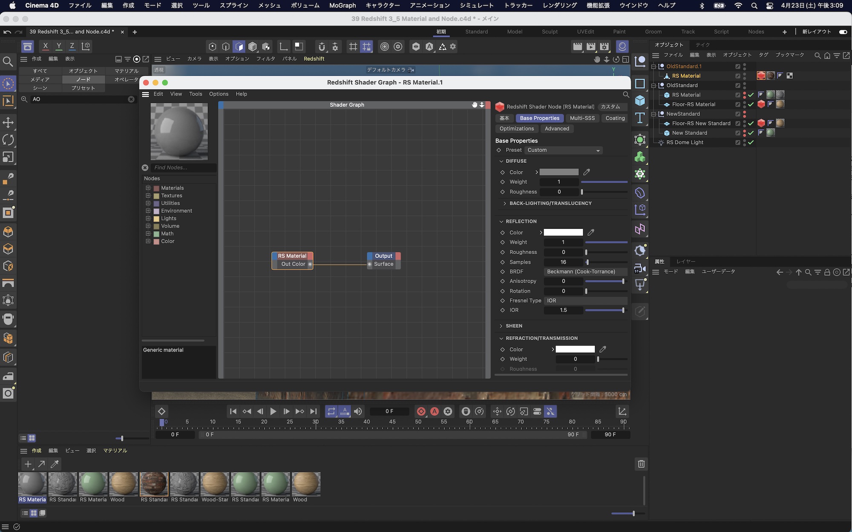Select the Rotate tool in left toolbar

point(8,140)
